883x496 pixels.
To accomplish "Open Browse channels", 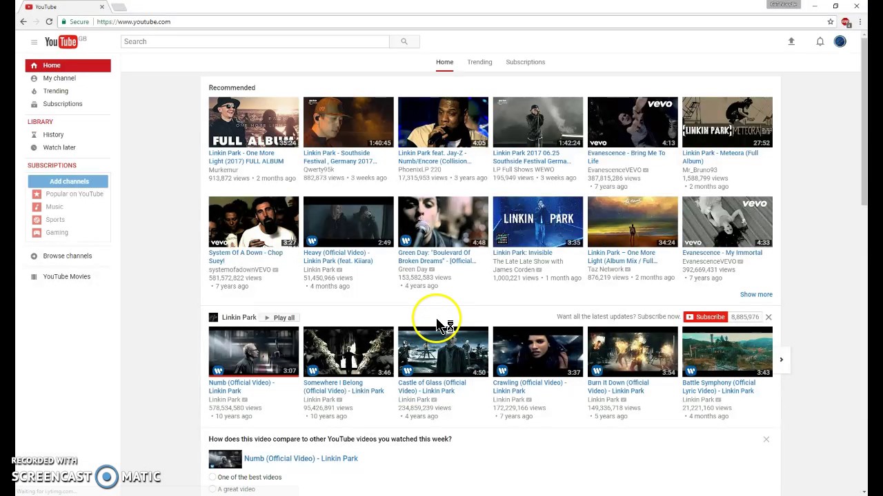I will tap(68, 256).
